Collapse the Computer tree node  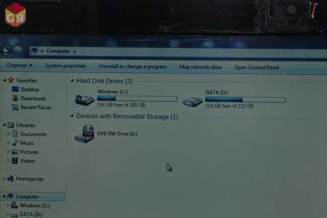pyautogui.click(x=4, y=196)
